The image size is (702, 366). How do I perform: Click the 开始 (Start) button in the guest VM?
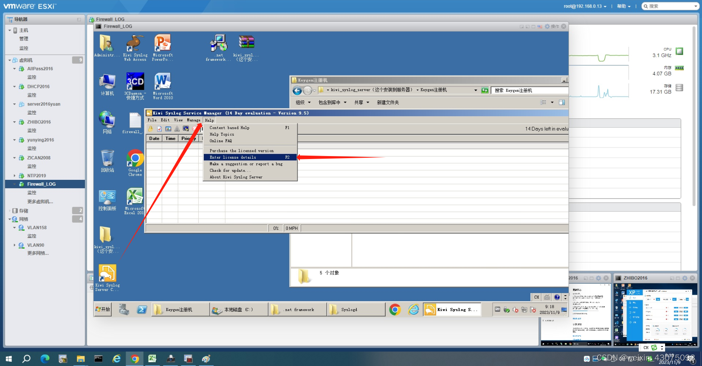pyautogui.click(x=103, y=310)
